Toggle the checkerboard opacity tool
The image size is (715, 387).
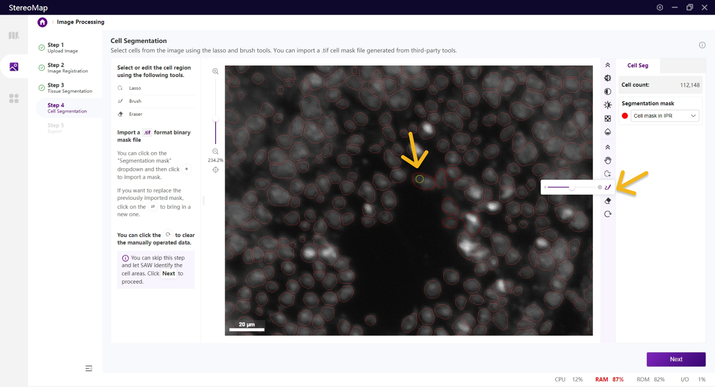608,119
